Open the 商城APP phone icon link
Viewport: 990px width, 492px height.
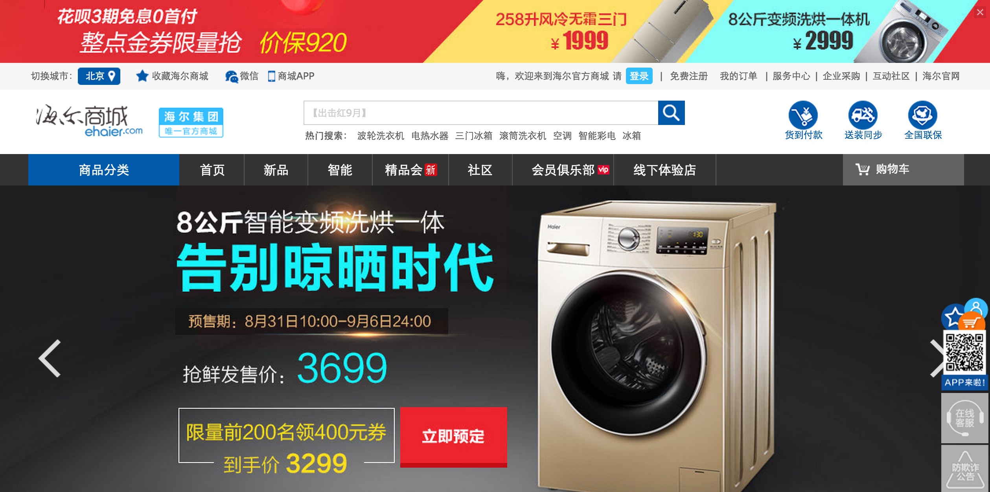tap(271, 76)
